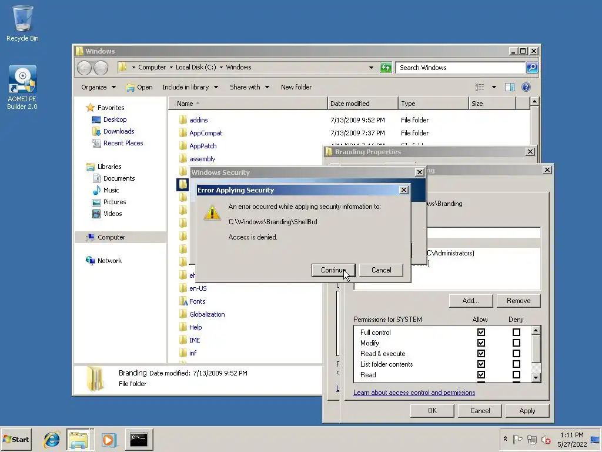The height and width of the screenshot is (452, 602).
Task: Click the Music library icon
Action: (96, 190)
